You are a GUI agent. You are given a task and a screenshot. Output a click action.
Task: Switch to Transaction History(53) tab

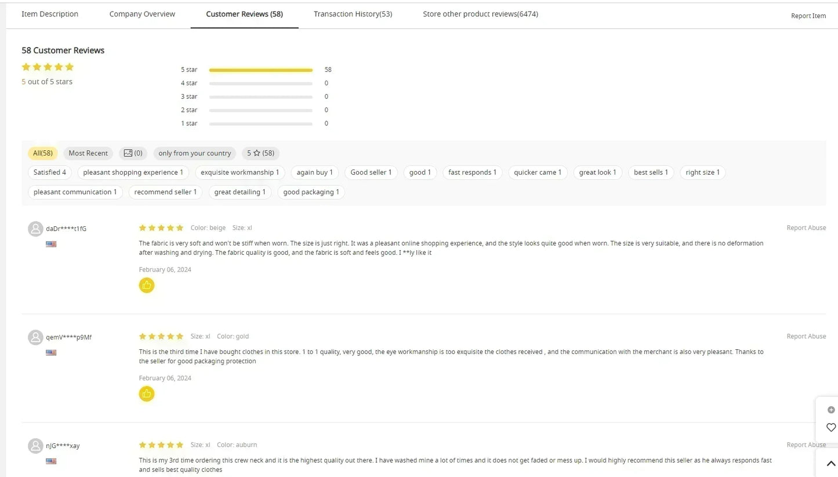(x=353, y=14)
